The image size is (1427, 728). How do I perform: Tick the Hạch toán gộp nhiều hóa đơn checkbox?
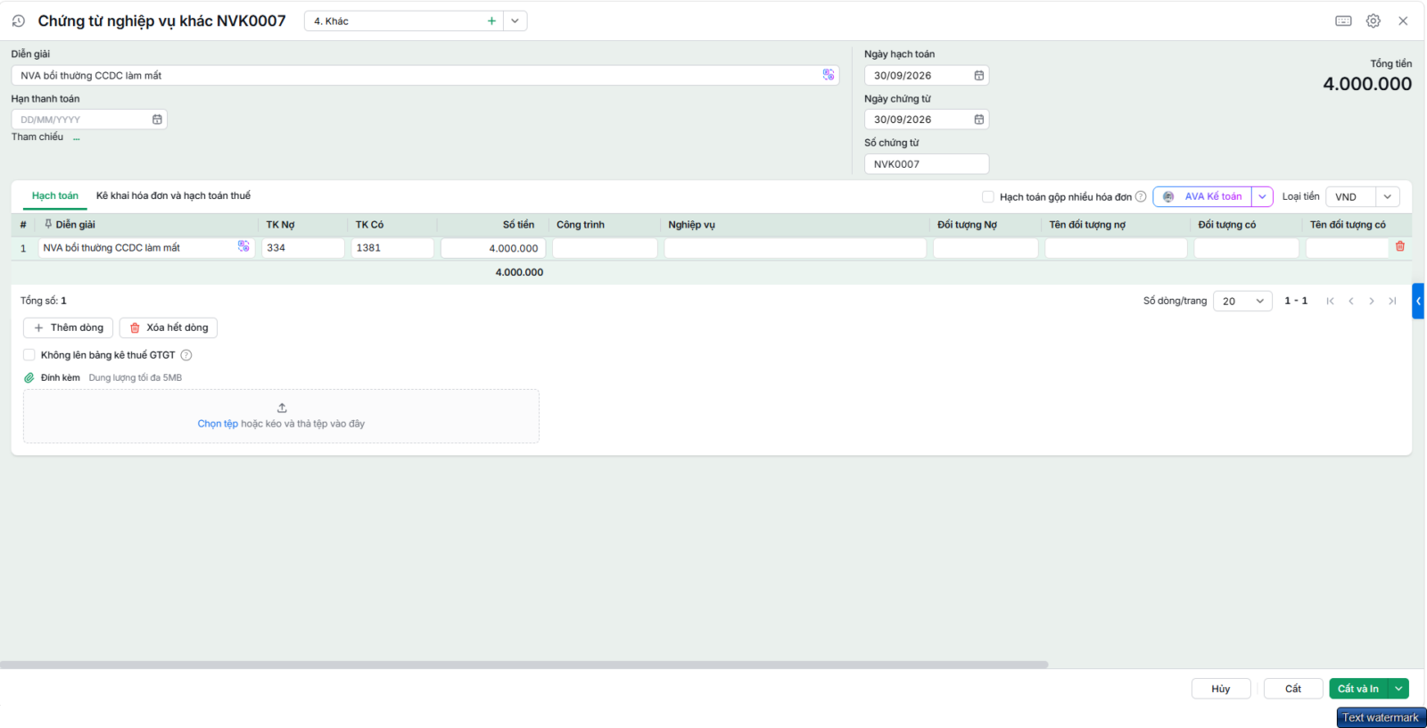(987, 196)
